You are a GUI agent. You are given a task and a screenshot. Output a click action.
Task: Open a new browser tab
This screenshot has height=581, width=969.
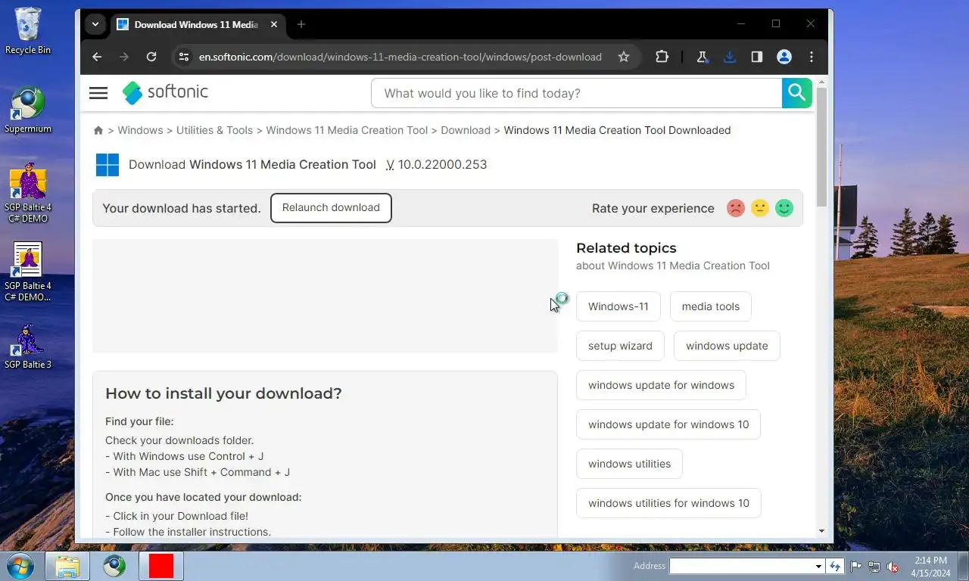(x=301, y=24)
